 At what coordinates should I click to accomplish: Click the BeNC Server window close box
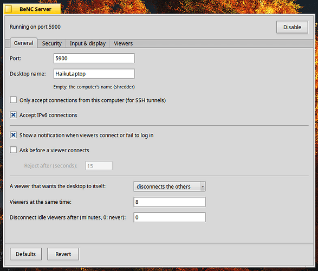[9, 9]
